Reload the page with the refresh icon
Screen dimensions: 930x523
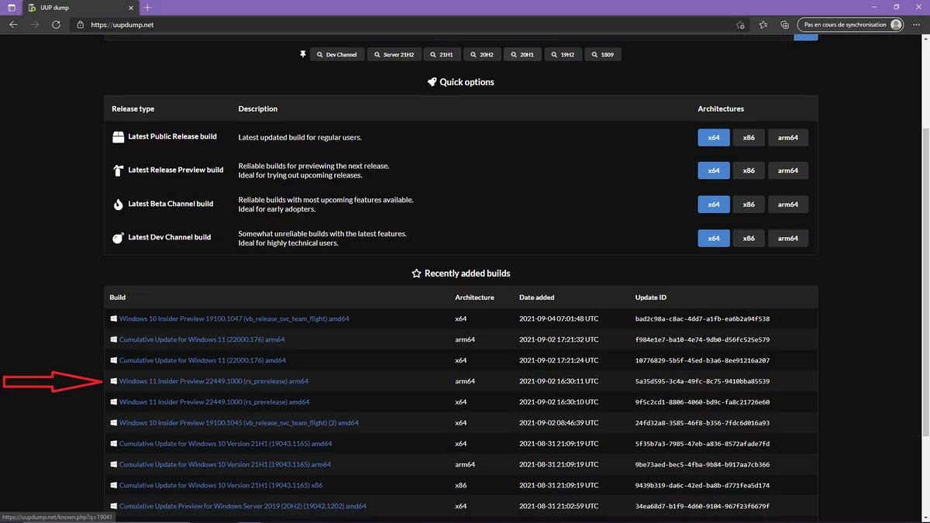click(56, 25)
